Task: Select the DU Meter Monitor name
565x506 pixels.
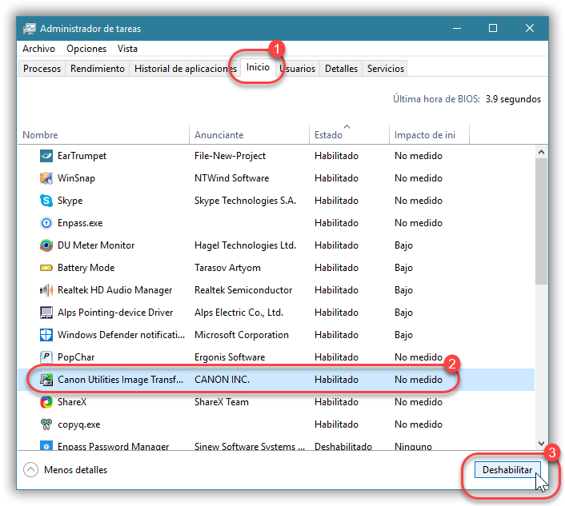Action: tap(96, 245)
